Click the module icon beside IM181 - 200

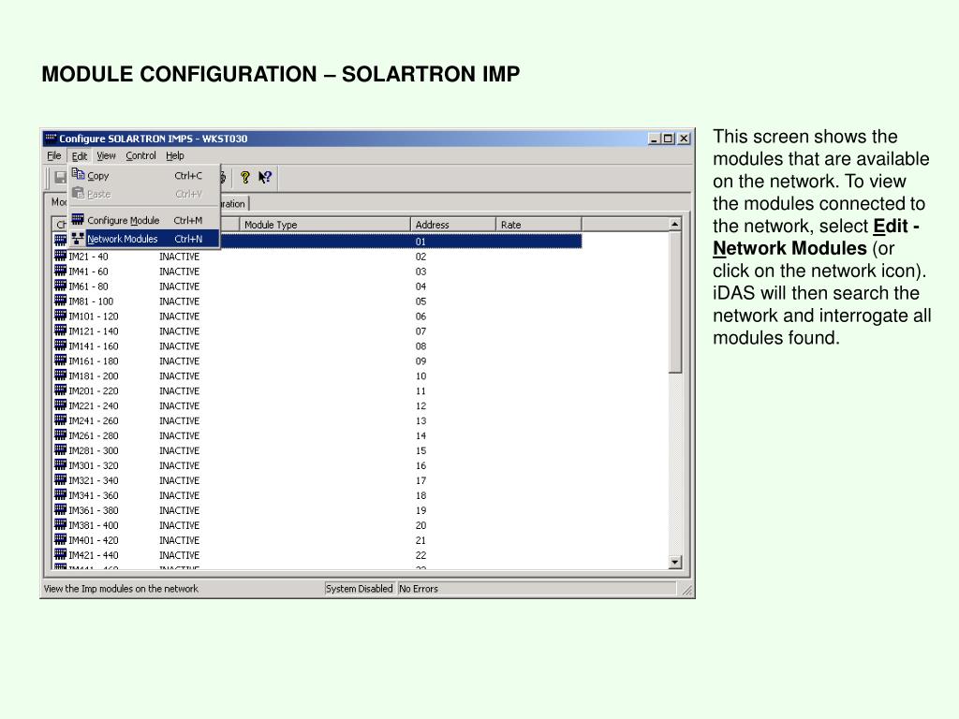60,374
